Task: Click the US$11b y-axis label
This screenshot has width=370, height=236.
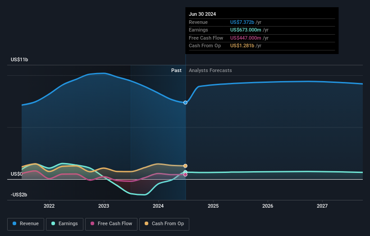Action: 19,59
